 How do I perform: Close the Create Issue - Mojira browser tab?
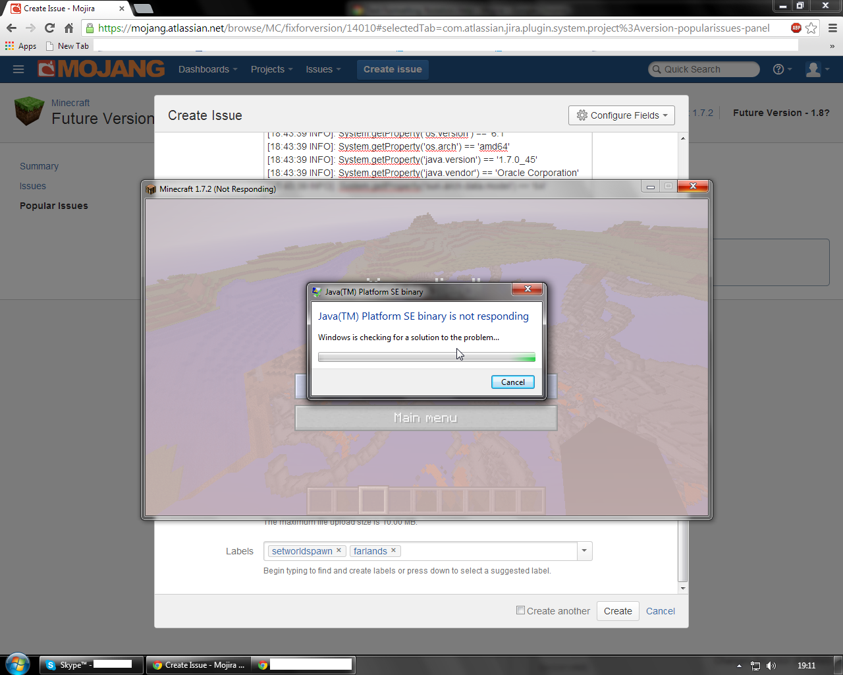tap(122, 9)
